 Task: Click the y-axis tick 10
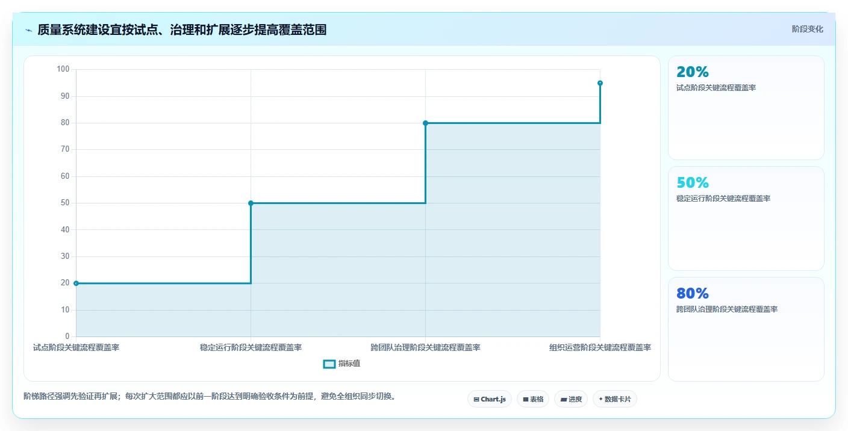pyautogui.click(x=66, y=309)
